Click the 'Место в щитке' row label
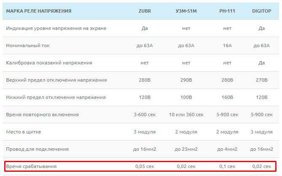The image size is (282, 176). click(24, 132)
